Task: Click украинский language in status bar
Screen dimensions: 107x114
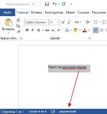Action: click(68, 111)
